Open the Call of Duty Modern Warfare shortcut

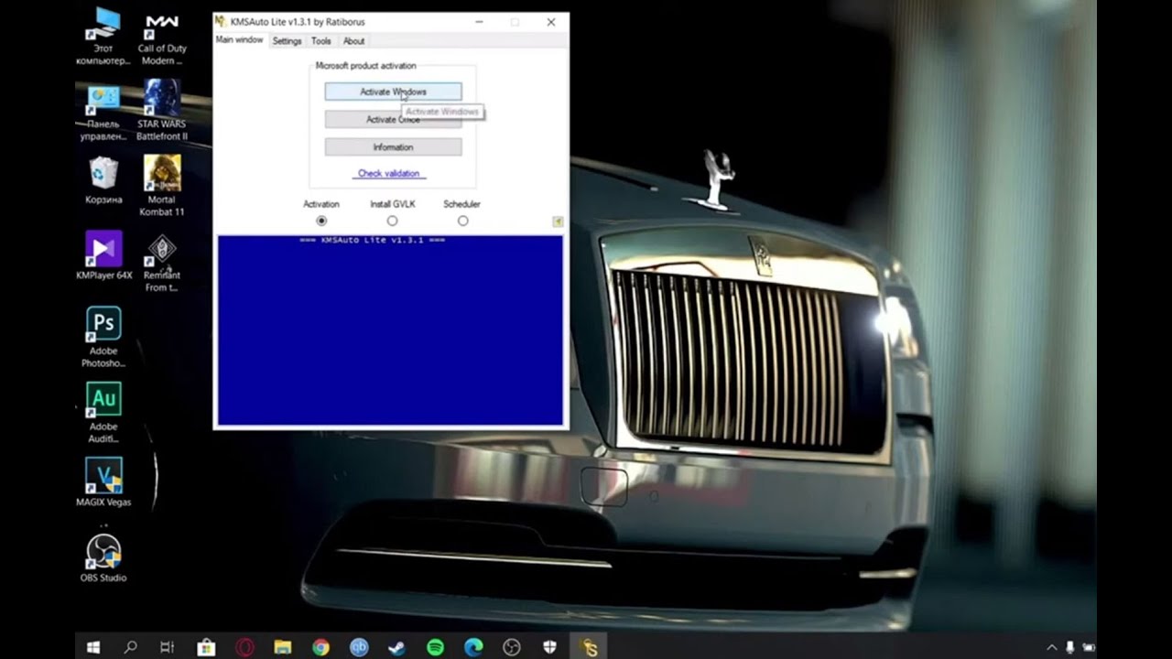pyautogui.click(x=162, y=37)
